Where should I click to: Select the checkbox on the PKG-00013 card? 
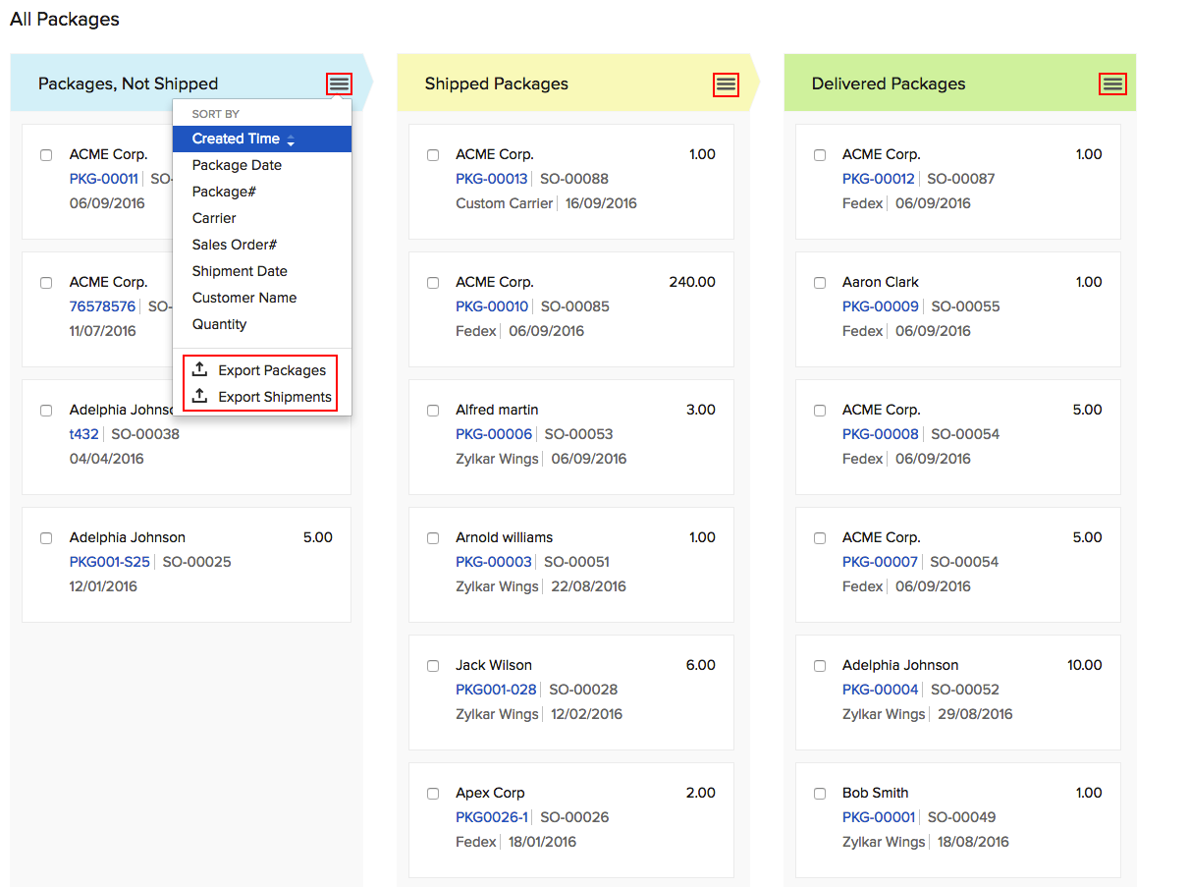coord(432,154)
